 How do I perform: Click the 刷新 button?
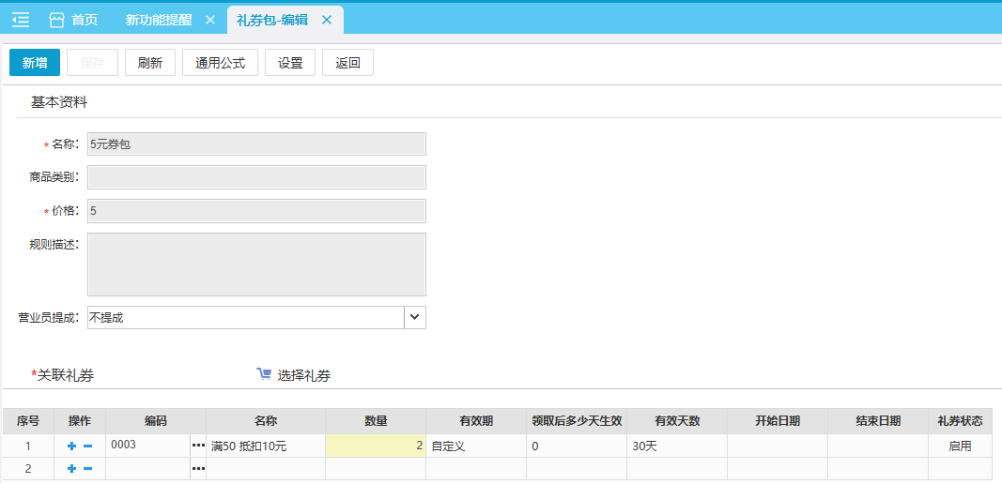click(x=149, y=63)
